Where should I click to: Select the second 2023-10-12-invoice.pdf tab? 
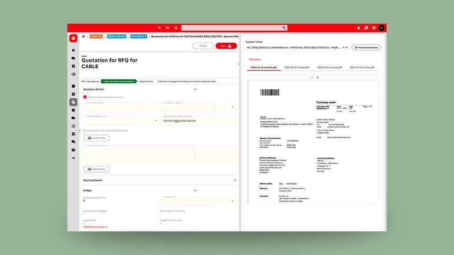click(297, 67)
